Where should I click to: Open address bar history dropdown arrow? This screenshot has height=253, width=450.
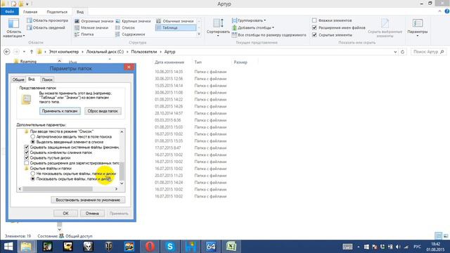click(x=395, y=52)
